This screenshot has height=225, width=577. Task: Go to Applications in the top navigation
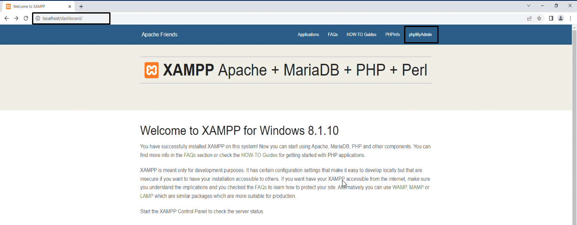308,35
